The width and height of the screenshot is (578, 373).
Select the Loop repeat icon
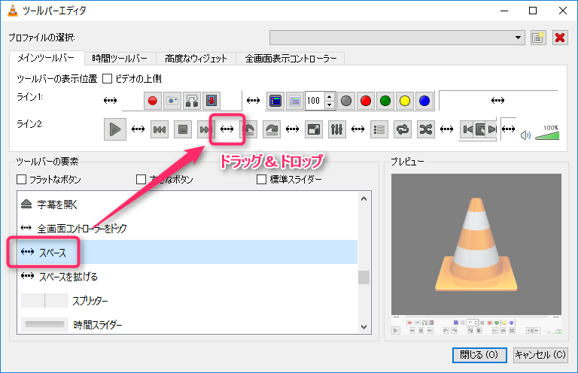coord(403,129)
